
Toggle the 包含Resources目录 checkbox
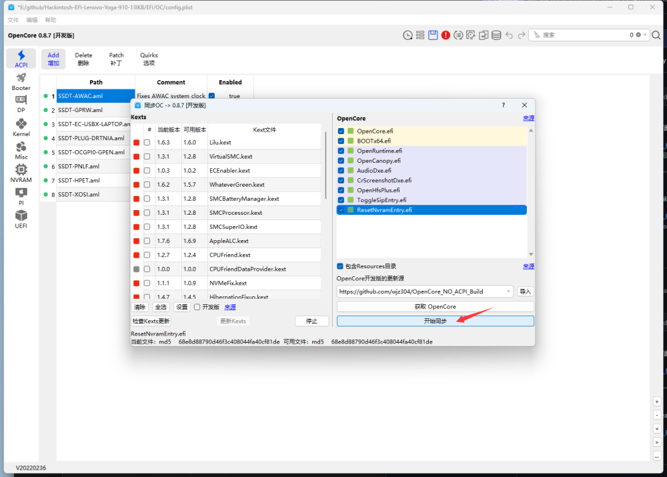click(x=340, y=266)
